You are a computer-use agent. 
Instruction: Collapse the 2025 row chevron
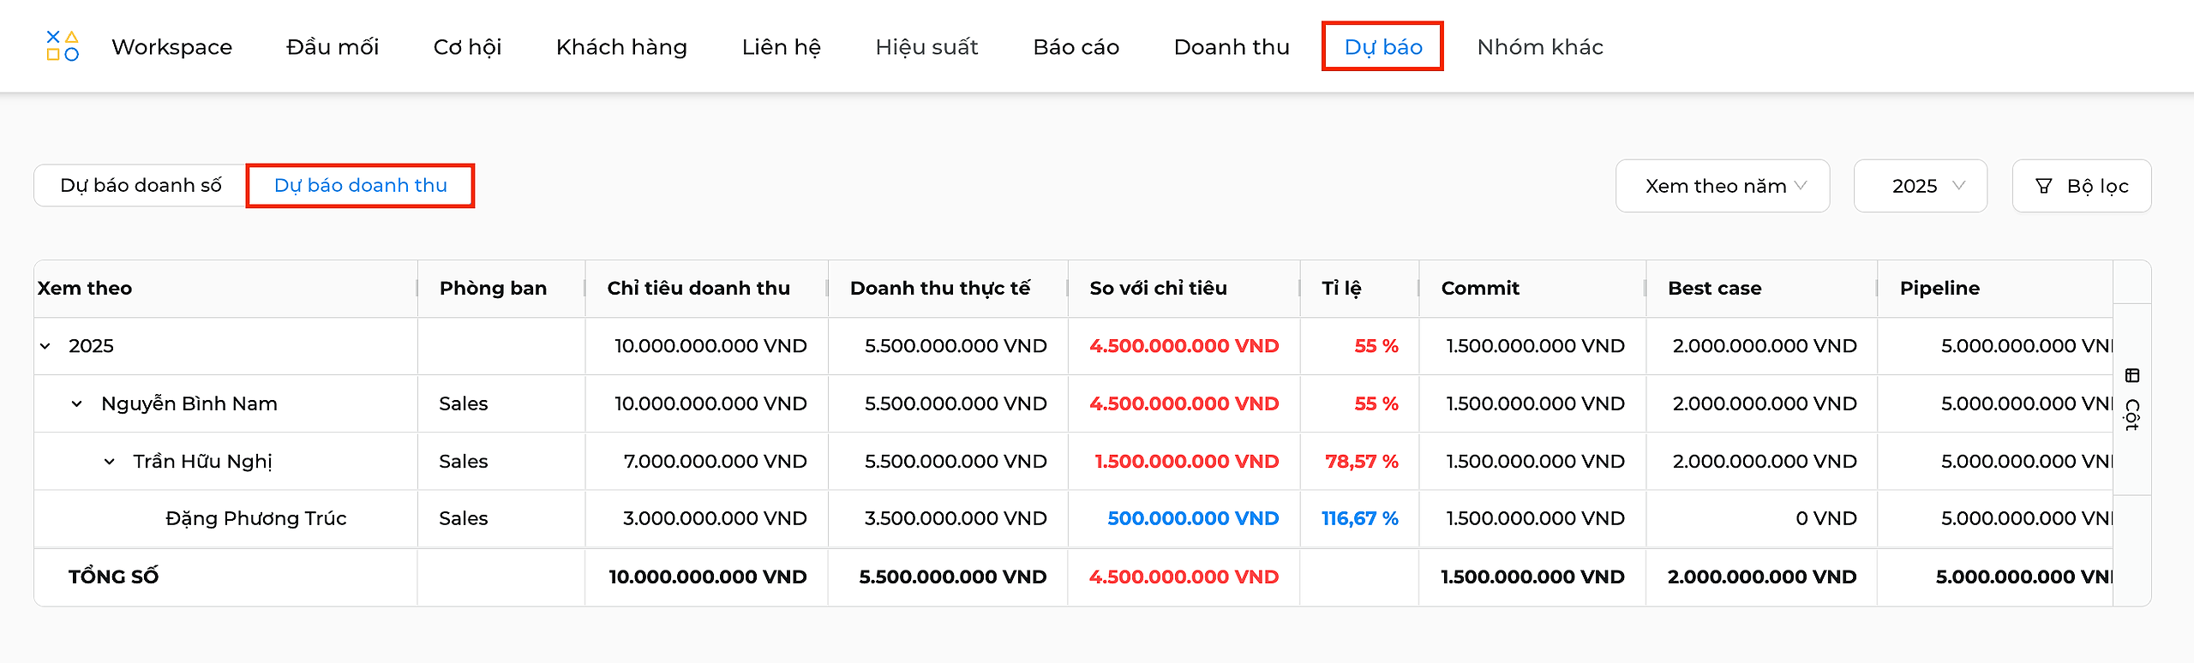click(x=45, y=346)
